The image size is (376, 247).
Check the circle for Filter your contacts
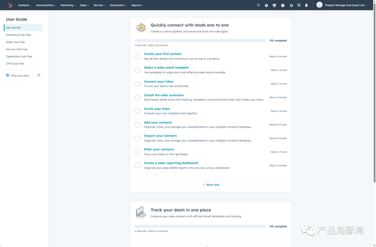click(137, 152)
